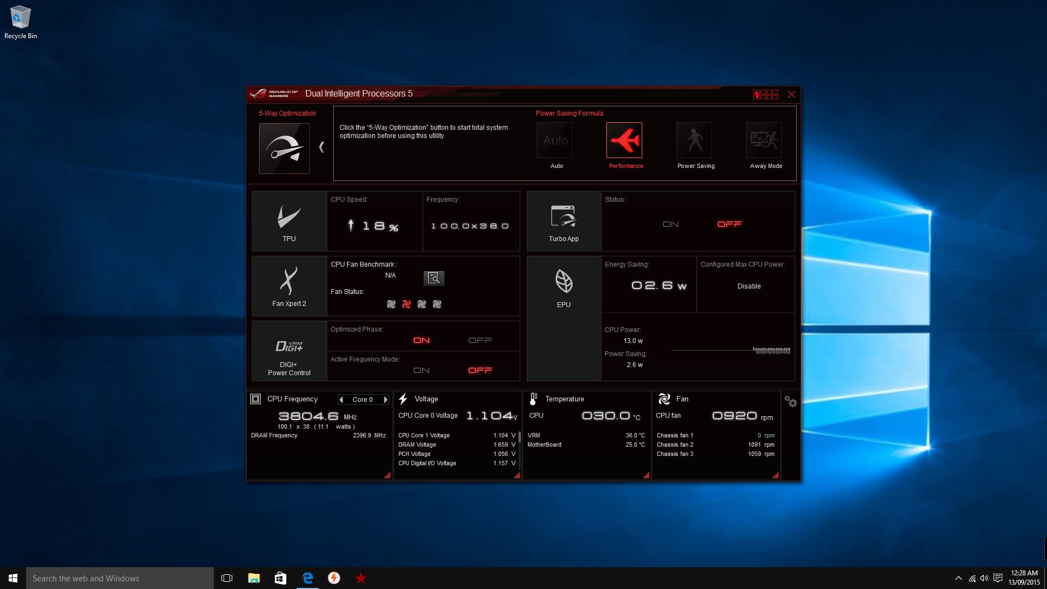Turn Turbo App status ON
Image resolution: width=1047 pixels, height=589 pixels.
[671, 224]
